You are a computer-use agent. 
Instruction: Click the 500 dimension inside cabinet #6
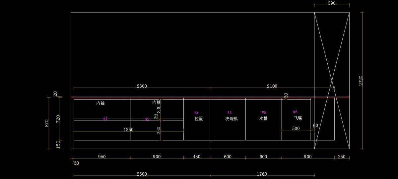(296, 128)
